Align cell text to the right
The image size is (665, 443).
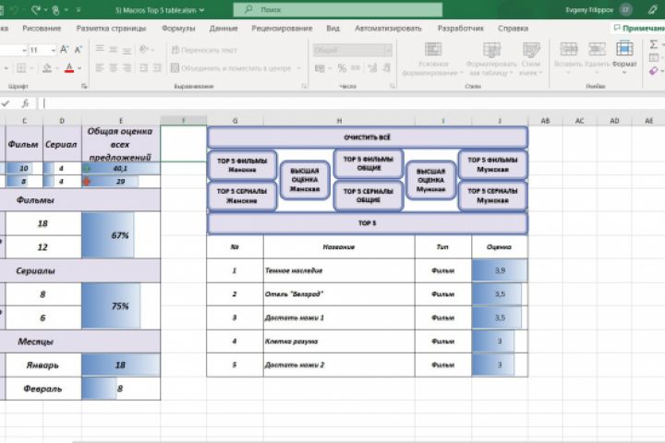[127, 67]
